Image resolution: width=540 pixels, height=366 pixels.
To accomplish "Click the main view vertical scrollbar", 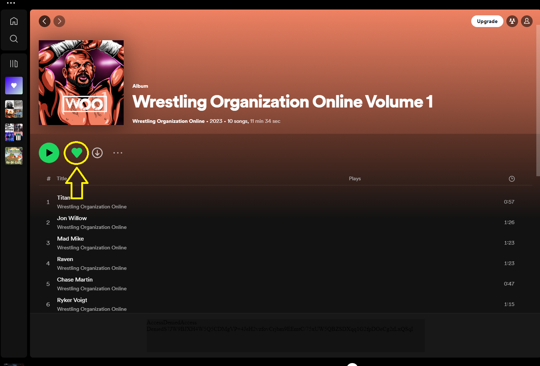I will pyautogui.click(x=537, y=101).
